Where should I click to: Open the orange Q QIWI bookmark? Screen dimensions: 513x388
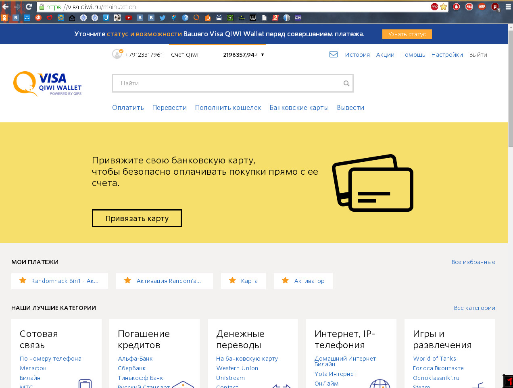pyautogui.click(x=196, y=17)
